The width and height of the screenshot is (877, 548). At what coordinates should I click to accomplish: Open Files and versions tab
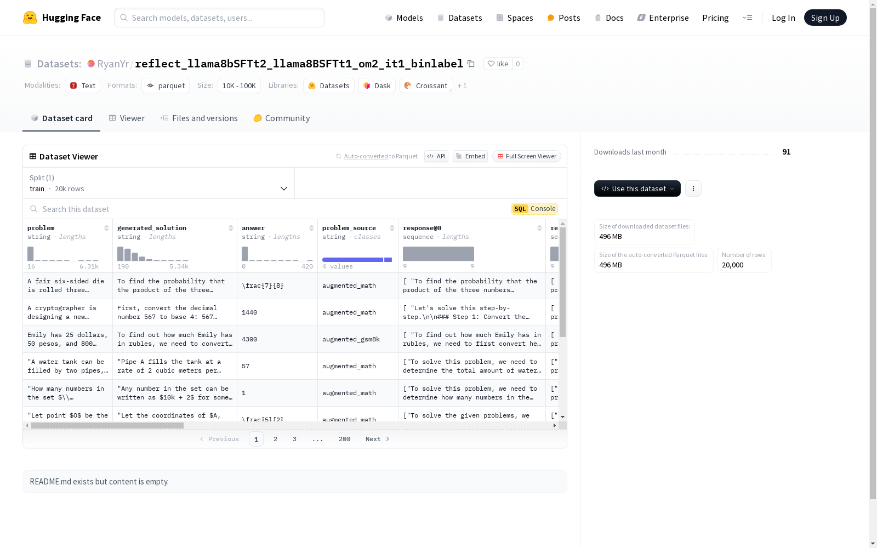(199, 118)
